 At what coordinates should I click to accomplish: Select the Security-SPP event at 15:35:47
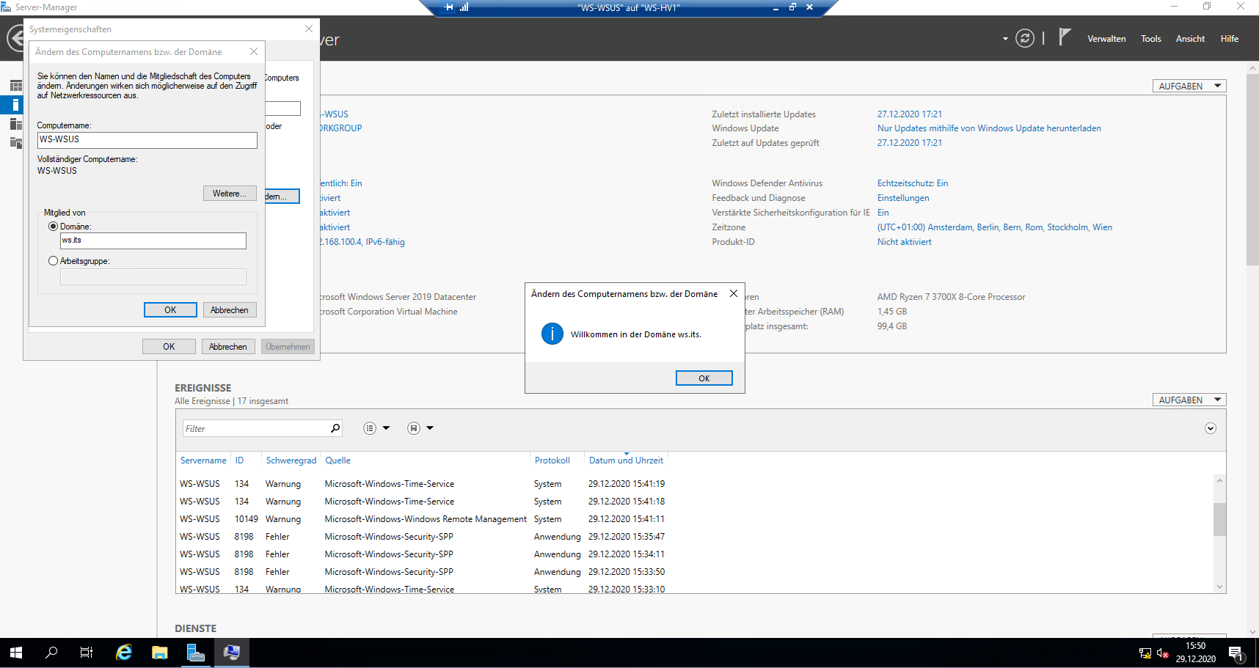click(422, 537)
